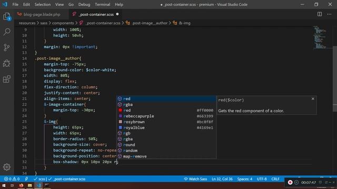Open the Terminal menu
Screen dimensions: 337x189
pyautogui.click(x=103, y=4)
